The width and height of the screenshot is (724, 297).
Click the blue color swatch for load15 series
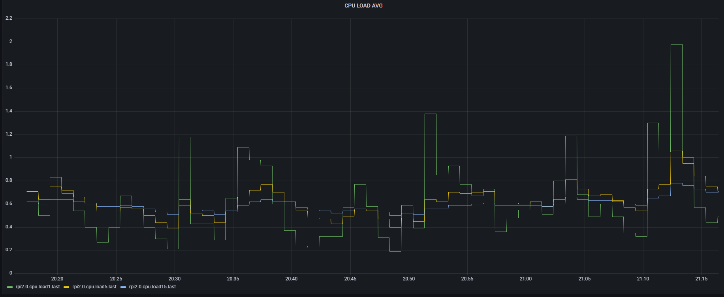124,287
